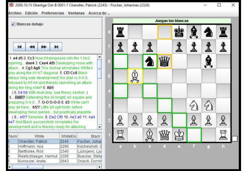Select the white pawn on a2
Viewport: 247px width, 171px height.
point(120,120)
